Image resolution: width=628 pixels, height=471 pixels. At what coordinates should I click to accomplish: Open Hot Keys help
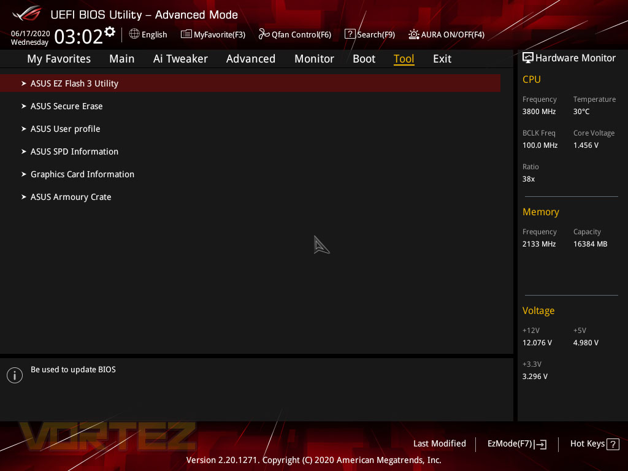587,444
